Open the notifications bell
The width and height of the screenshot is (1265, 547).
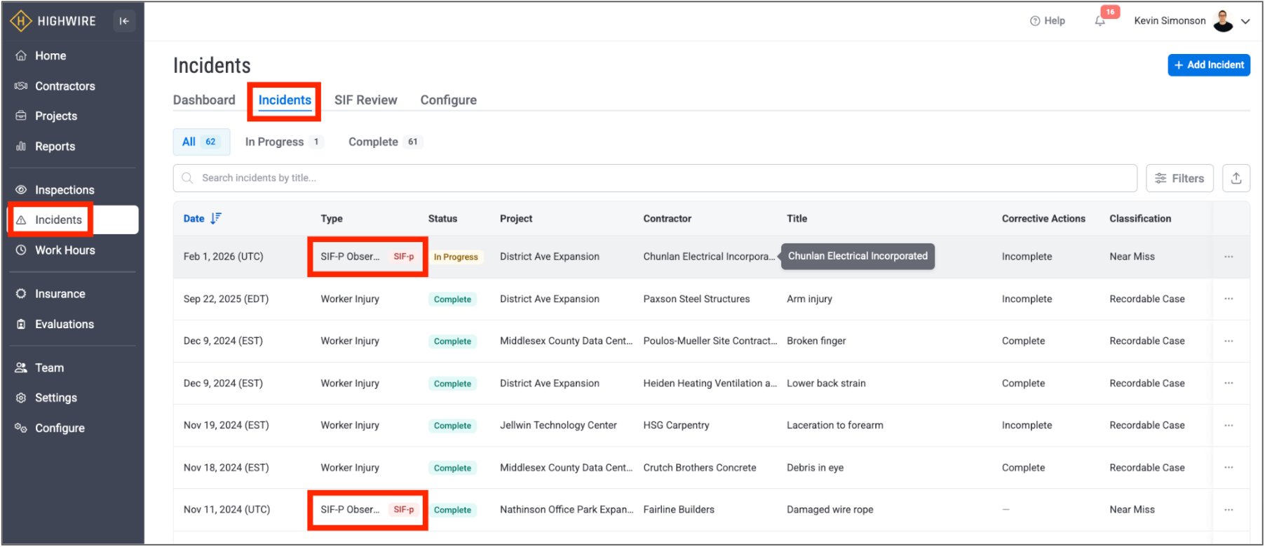[1100, 21]
